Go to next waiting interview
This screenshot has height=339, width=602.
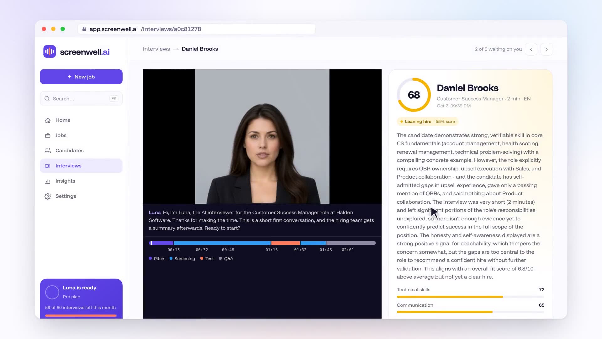tap(547, 49)
